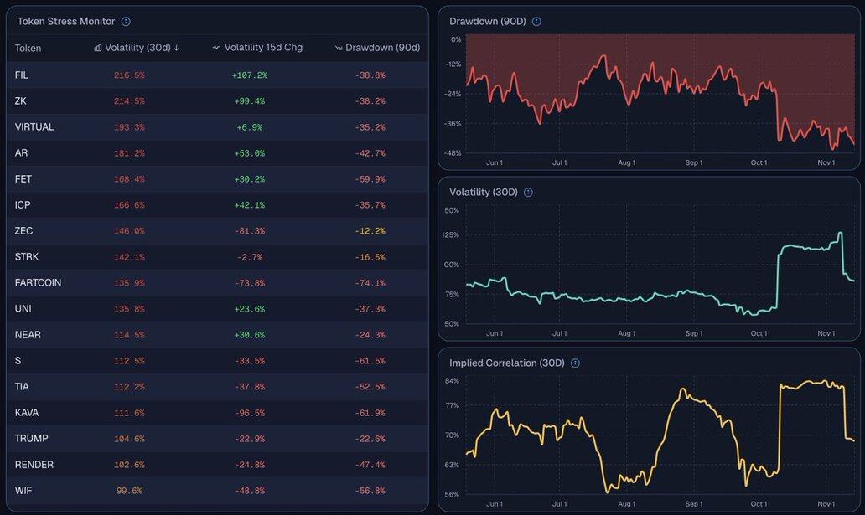
Task: Select the FARTCOIN token name
Action: coord(38,283)
